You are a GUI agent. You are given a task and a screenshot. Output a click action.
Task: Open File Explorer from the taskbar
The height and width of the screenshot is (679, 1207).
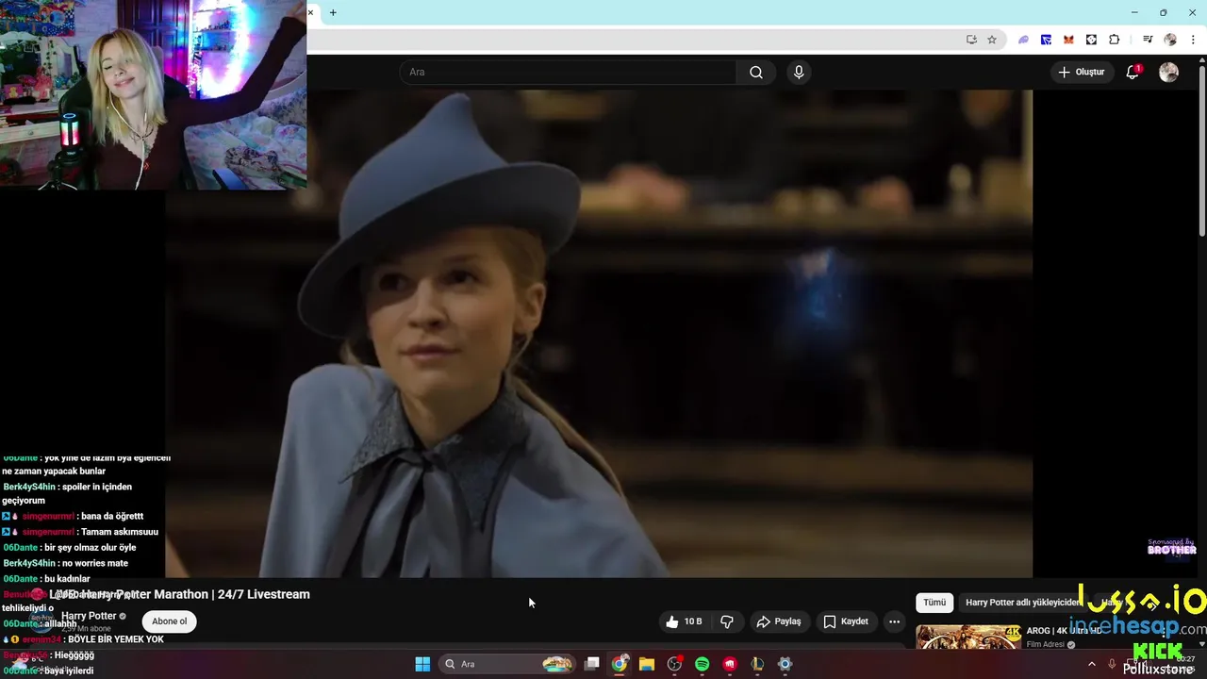click(647, 664)
